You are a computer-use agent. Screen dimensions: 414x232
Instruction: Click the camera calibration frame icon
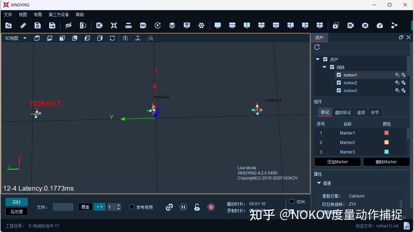click(114, 25)
